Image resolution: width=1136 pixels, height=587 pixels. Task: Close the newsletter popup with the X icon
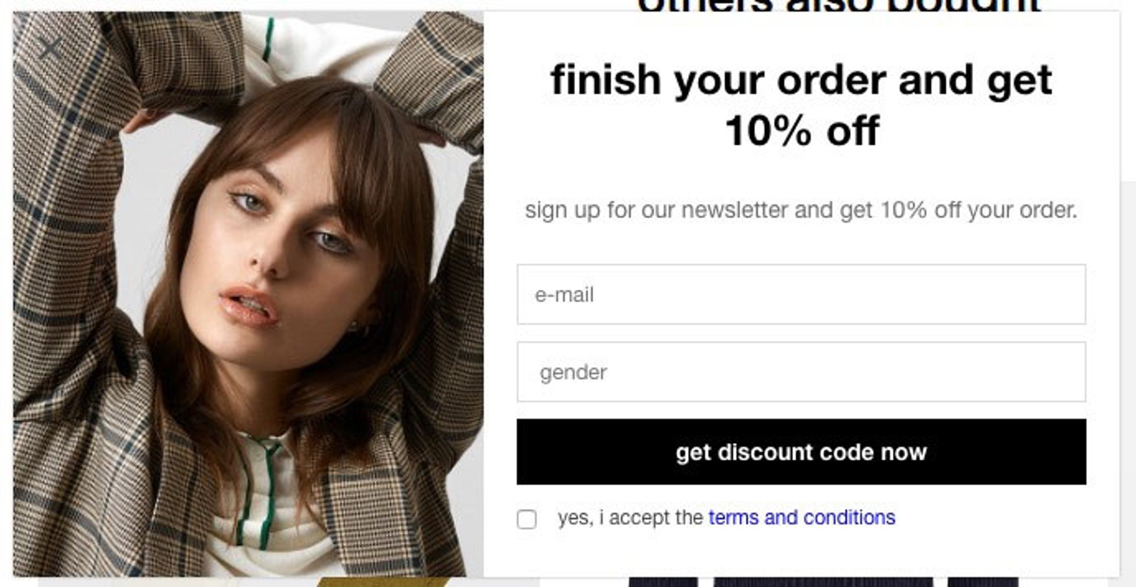50,47
